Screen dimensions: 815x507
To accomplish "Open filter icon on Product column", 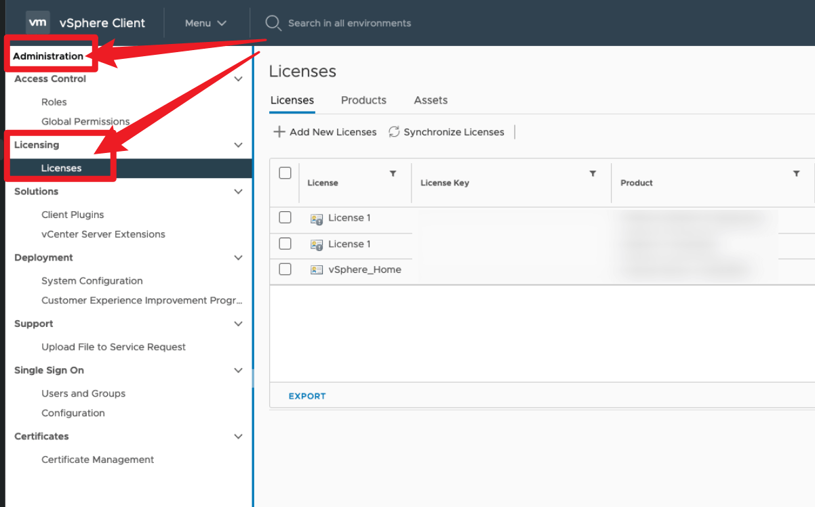I will coord(796,174).
